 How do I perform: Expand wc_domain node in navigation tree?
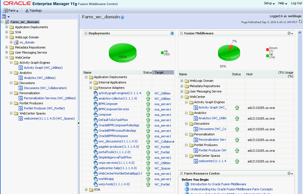click(11, 42)
